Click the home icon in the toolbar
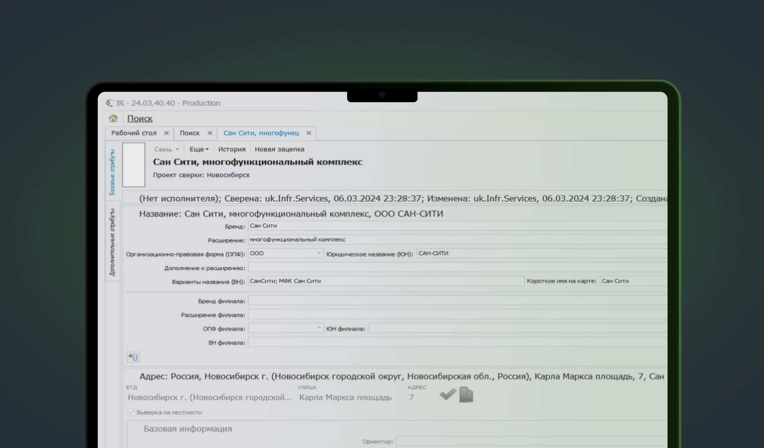The width and height of the screenshot is (764, 448). (x=113, y=118)
